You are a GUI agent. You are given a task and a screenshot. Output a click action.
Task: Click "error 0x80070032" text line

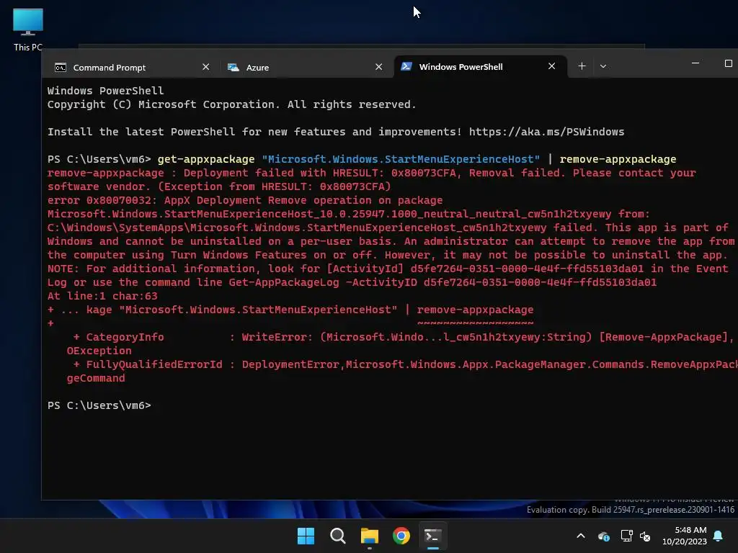245,200
